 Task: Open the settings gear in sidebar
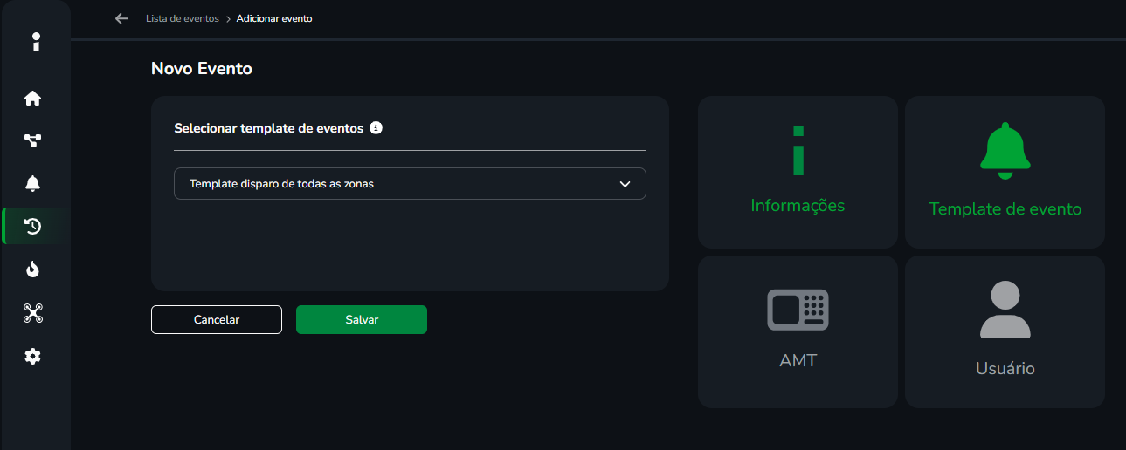(x=33, y=356)
